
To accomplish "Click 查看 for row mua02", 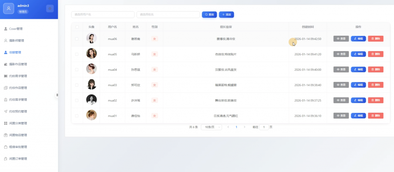I will point(341,100).
